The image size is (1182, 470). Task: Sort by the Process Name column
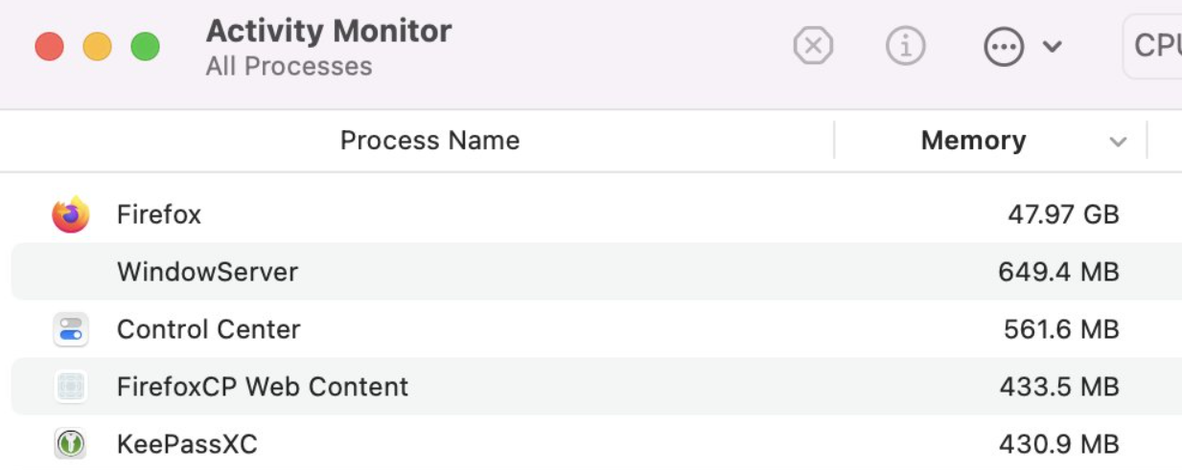(429, 141)
